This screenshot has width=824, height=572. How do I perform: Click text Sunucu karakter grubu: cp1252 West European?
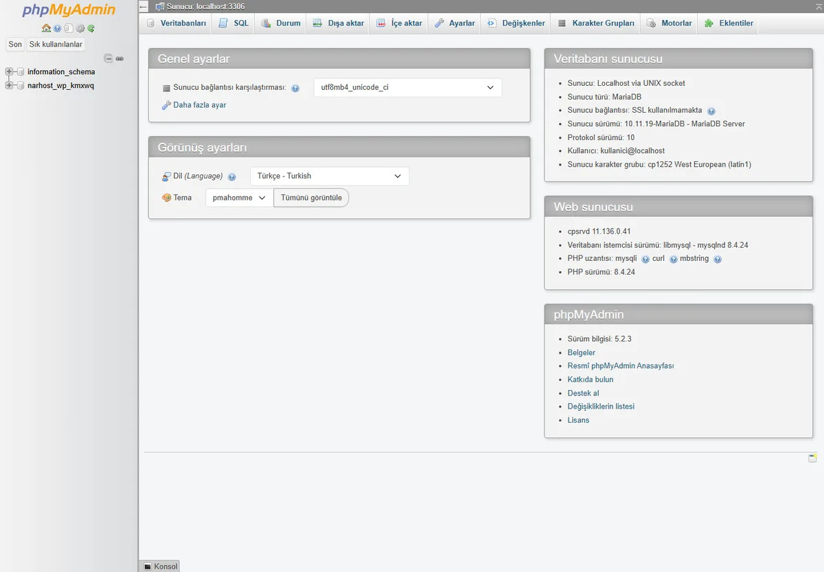[x=659, y=165]
